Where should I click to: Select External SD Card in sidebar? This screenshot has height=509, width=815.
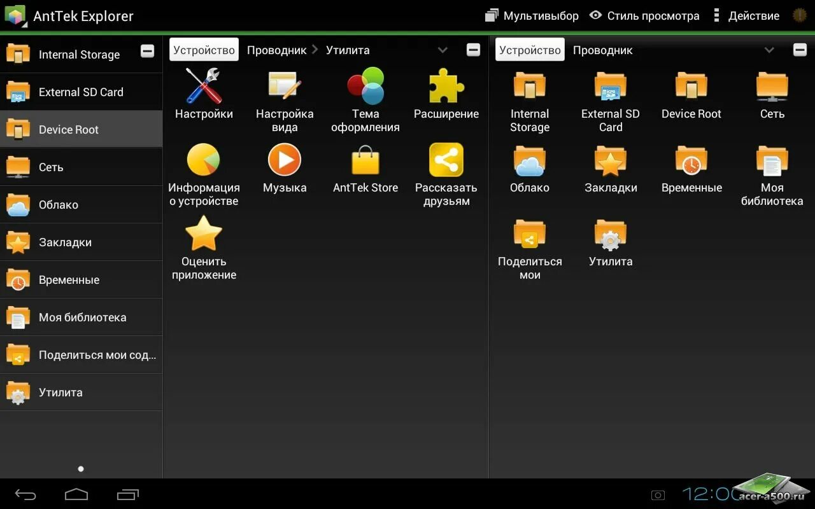click(81, 92)
